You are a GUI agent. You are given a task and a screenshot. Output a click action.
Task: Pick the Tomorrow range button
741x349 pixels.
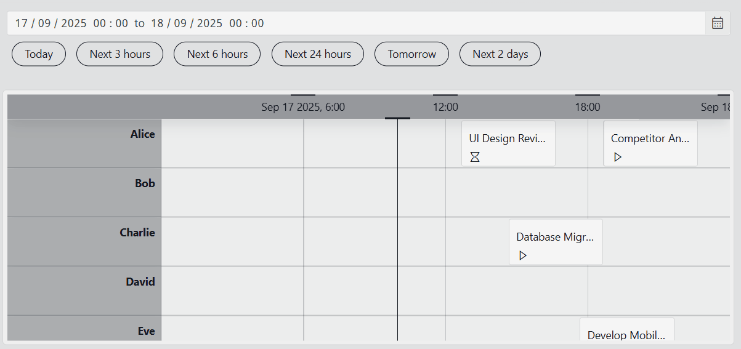tap(412, 54)
